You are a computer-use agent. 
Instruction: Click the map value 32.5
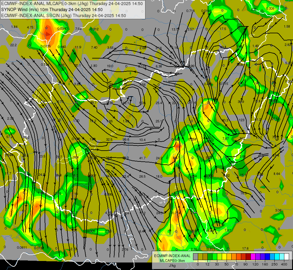click(109, 139)
